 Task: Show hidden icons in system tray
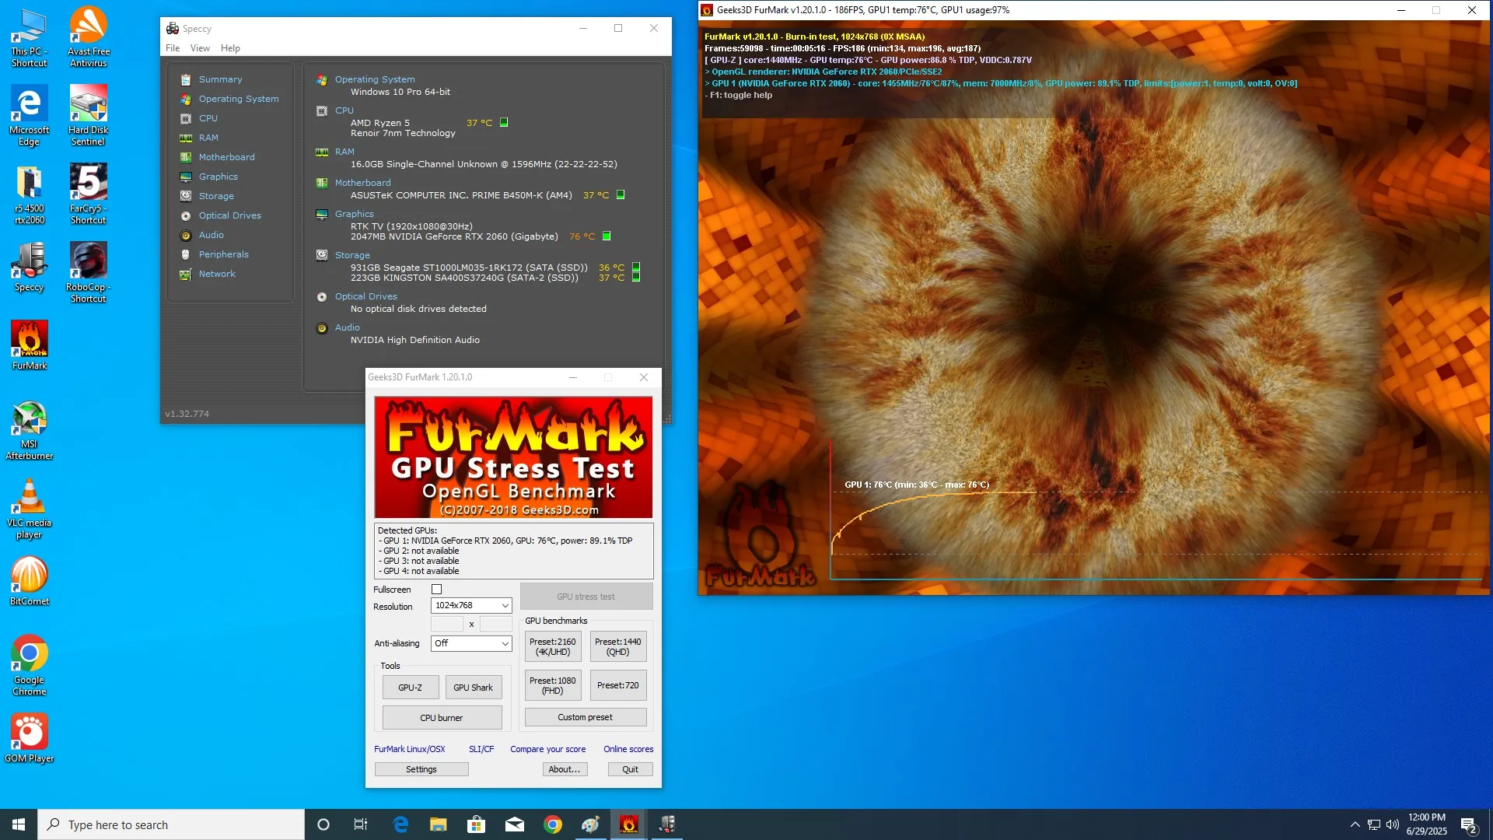(x=1355, y=824)
